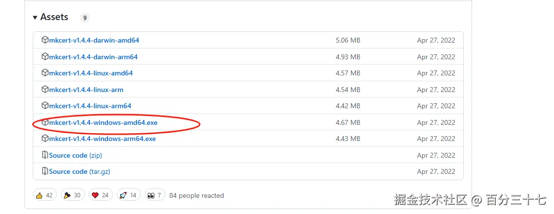554x214 pixels.
Task: Download mkcert-v1.4.4-windows-amd64.exe
Action: click(x=103, y=122)
